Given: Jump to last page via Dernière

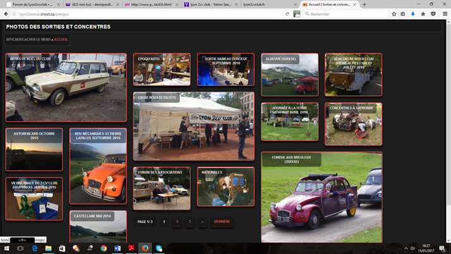Looking at the screenshot, I should pos(222,222).
